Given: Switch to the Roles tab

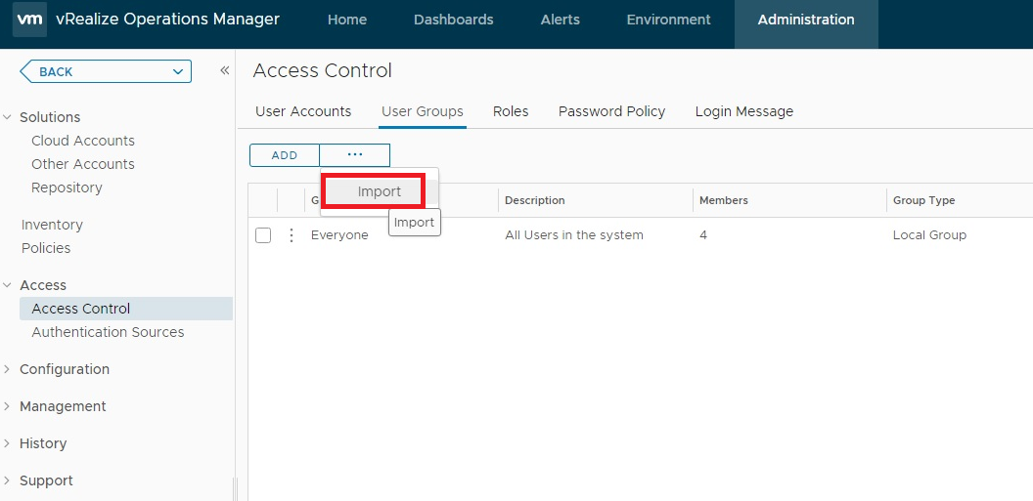Looking at the screenshot, I should point(511,111).
